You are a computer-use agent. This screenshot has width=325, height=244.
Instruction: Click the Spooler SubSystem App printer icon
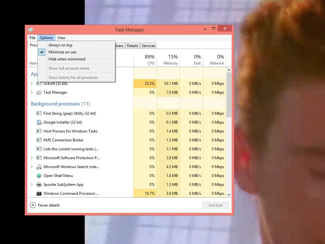point(39,185)
